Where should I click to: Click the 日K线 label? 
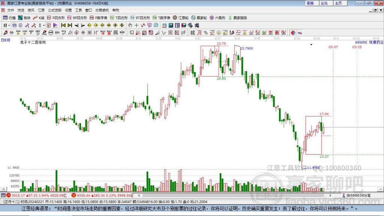click(6, 40)
